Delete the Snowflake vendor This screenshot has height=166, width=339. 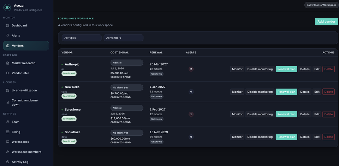coord(329,137)
